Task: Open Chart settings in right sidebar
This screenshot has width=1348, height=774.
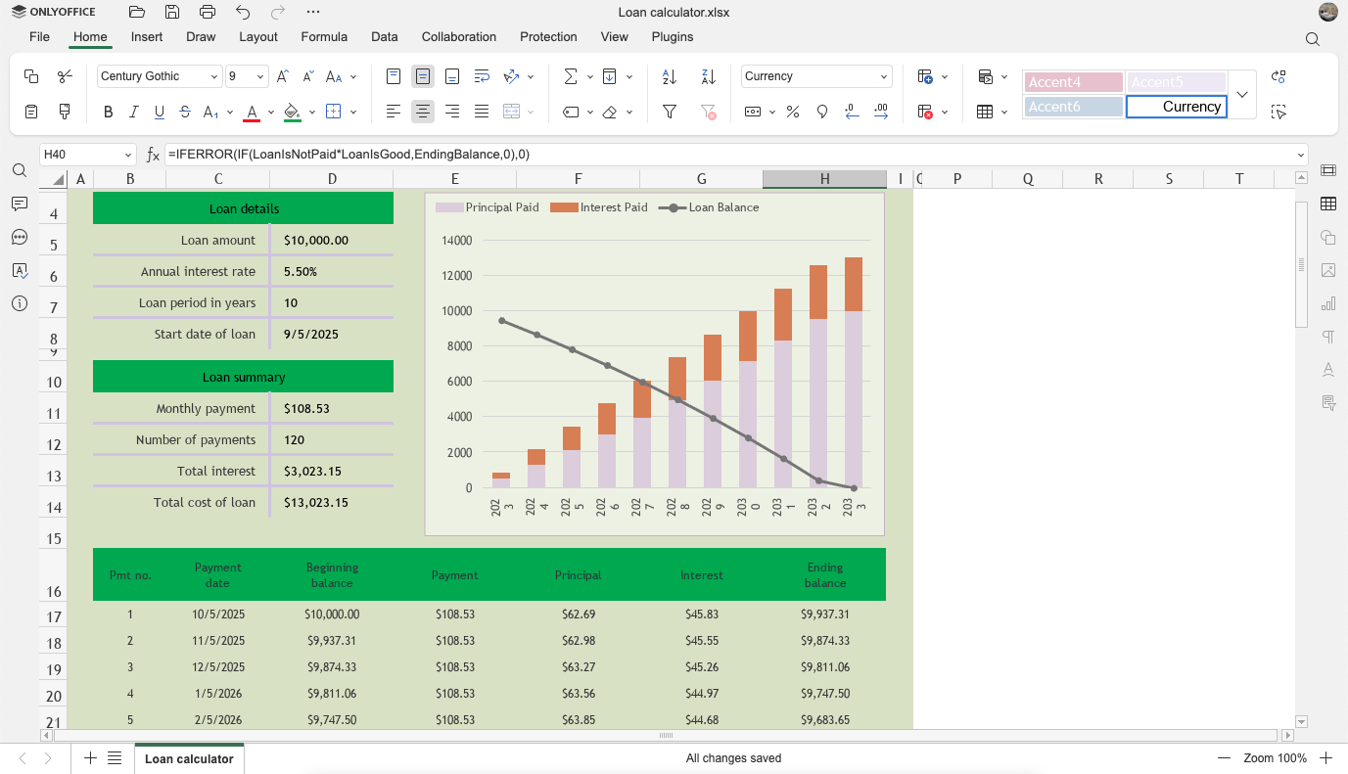Action: (x=1328, y=303)
